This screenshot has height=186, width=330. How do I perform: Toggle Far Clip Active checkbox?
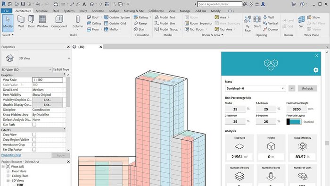coord(34,150)
